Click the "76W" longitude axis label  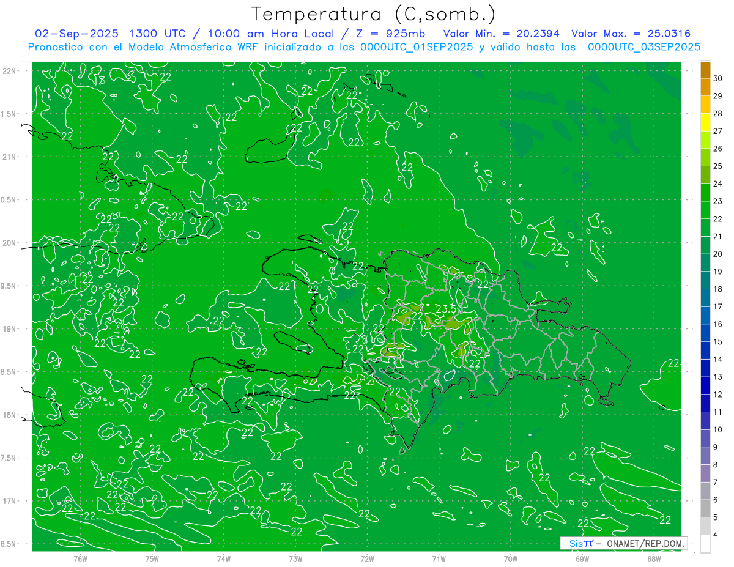[80, 558]
